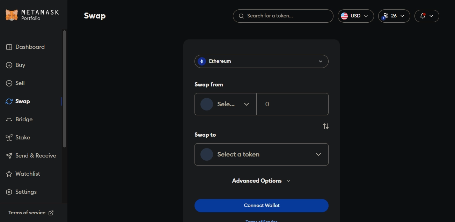455x222 pixels.
Task: Click the Stake sprout icon
Action: pyautogui.click(x=9, y=138)
